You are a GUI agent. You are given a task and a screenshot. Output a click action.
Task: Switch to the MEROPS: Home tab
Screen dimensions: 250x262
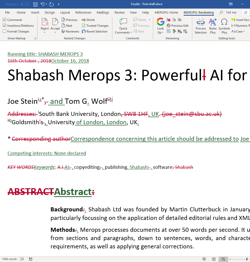pos(166,13)
